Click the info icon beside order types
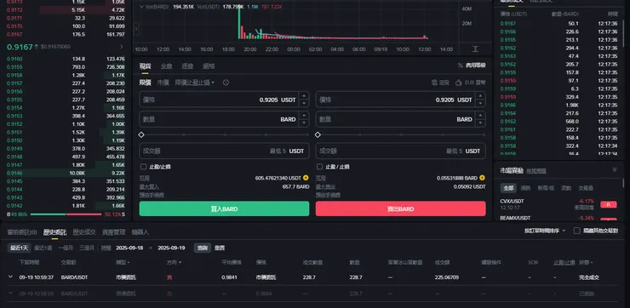The height and width of the screenshot is (308, 630). (x=226, y=83)
